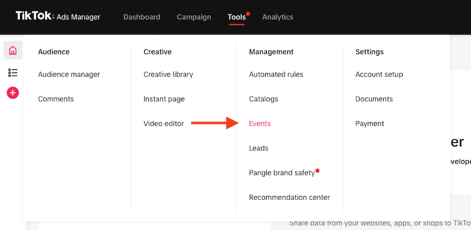
Task: Open the home icon in sidebar
Action: pos(13,50)
